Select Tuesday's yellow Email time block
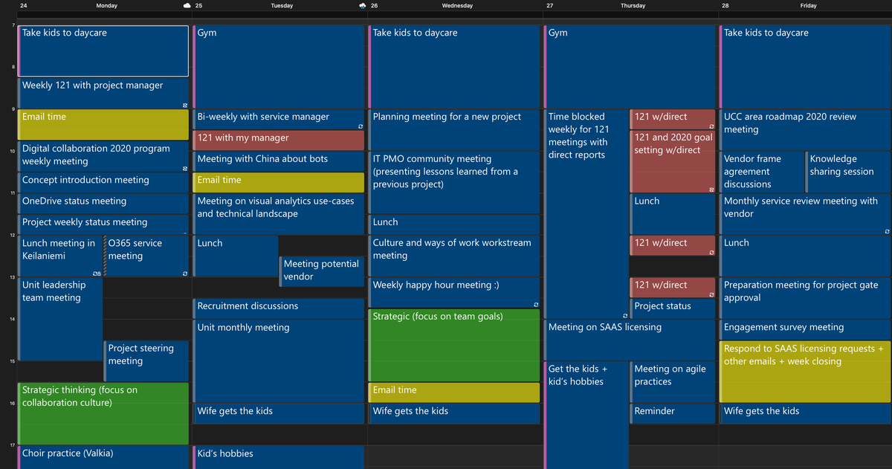The height and width of the screenshot is (469, 892). tap(279, 182)
